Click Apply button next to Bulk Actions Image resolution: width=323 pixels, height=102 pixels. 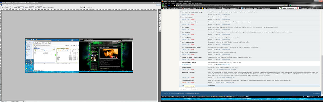(x=195, y=89)
